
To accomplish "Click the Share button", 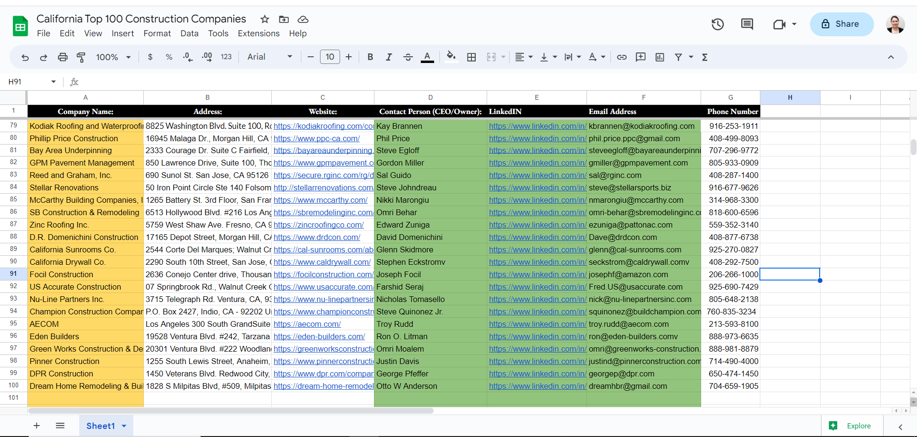I will pos(842,24).
